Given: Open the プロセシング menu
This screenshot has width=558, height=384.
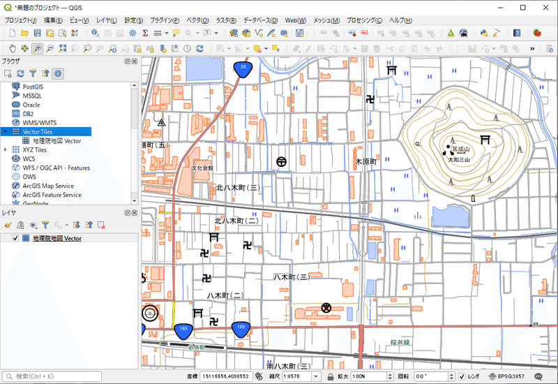Looking at the screenshot, I should (364, 20).
